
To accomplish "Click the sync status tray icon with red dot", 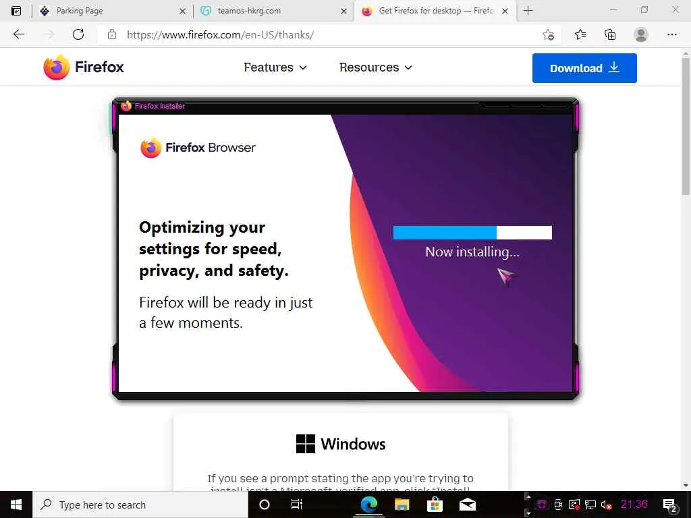I will (x=574, y=505).
